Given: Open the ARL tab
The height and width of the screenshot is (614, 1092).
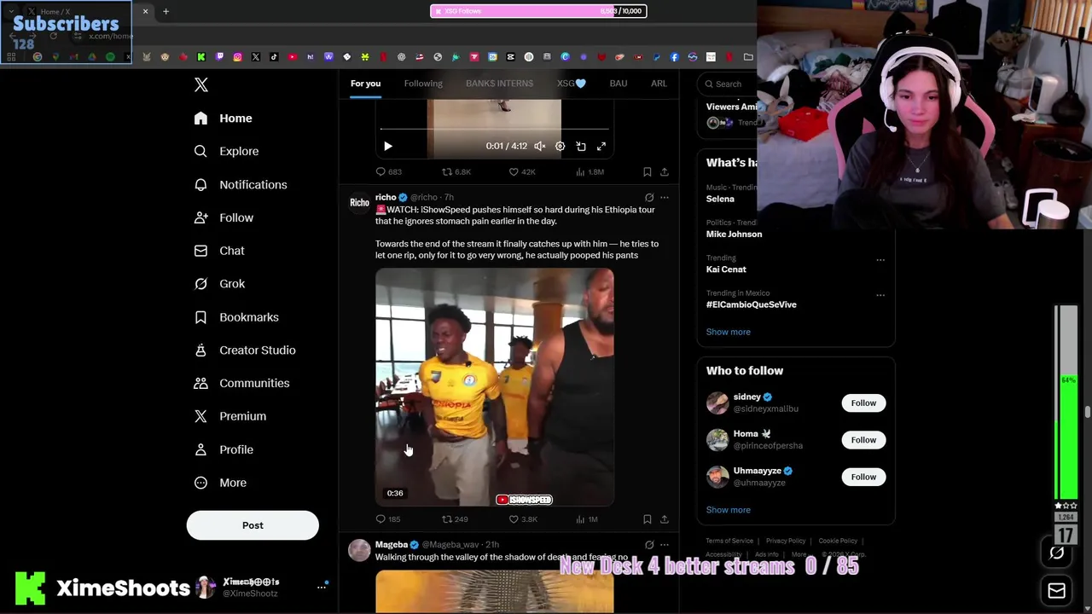Looking at the screenshot, I should (659, 84).
